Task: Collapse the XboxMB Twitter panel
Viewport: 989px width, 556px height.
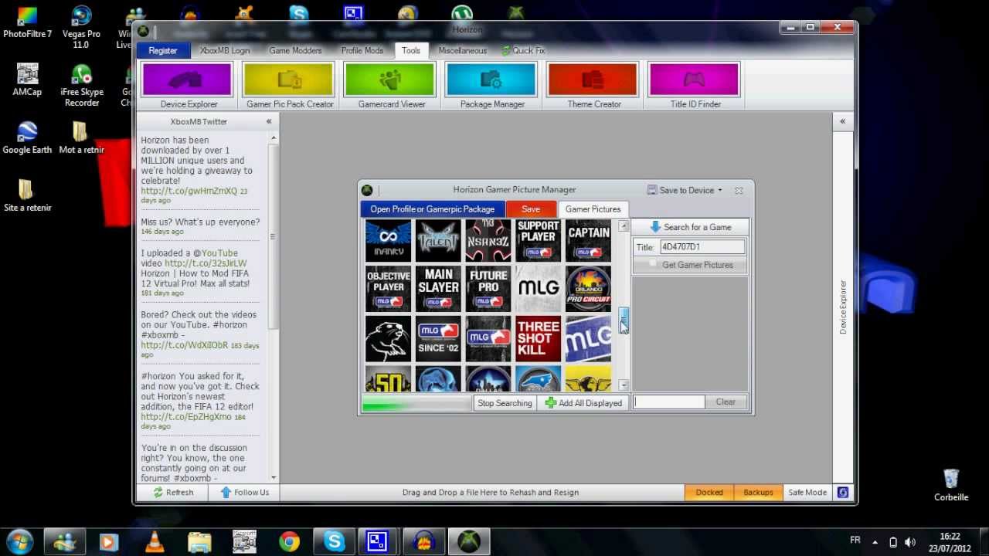Action: [269, 121]
